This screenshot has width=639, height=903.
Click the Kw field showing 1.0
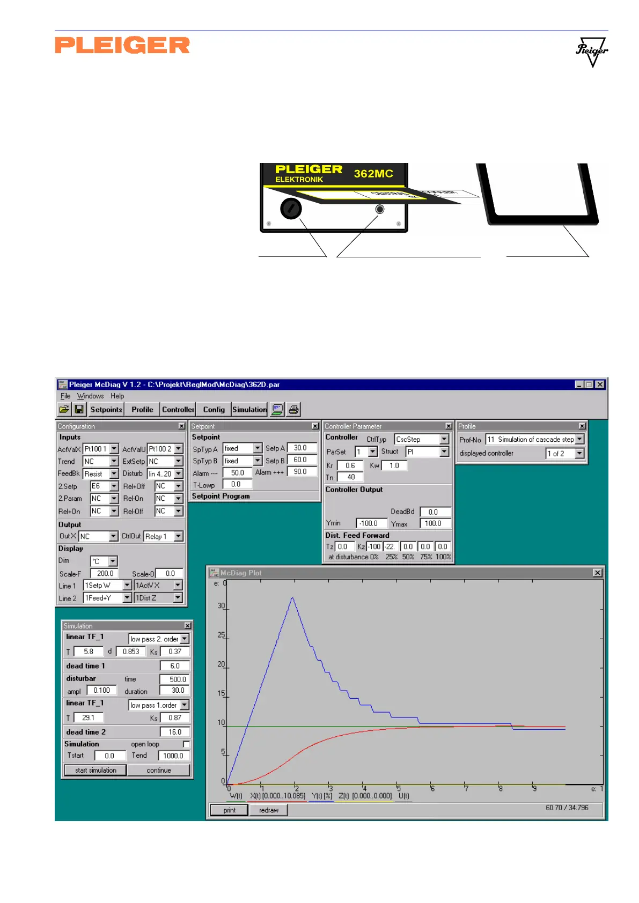[394, 465]
